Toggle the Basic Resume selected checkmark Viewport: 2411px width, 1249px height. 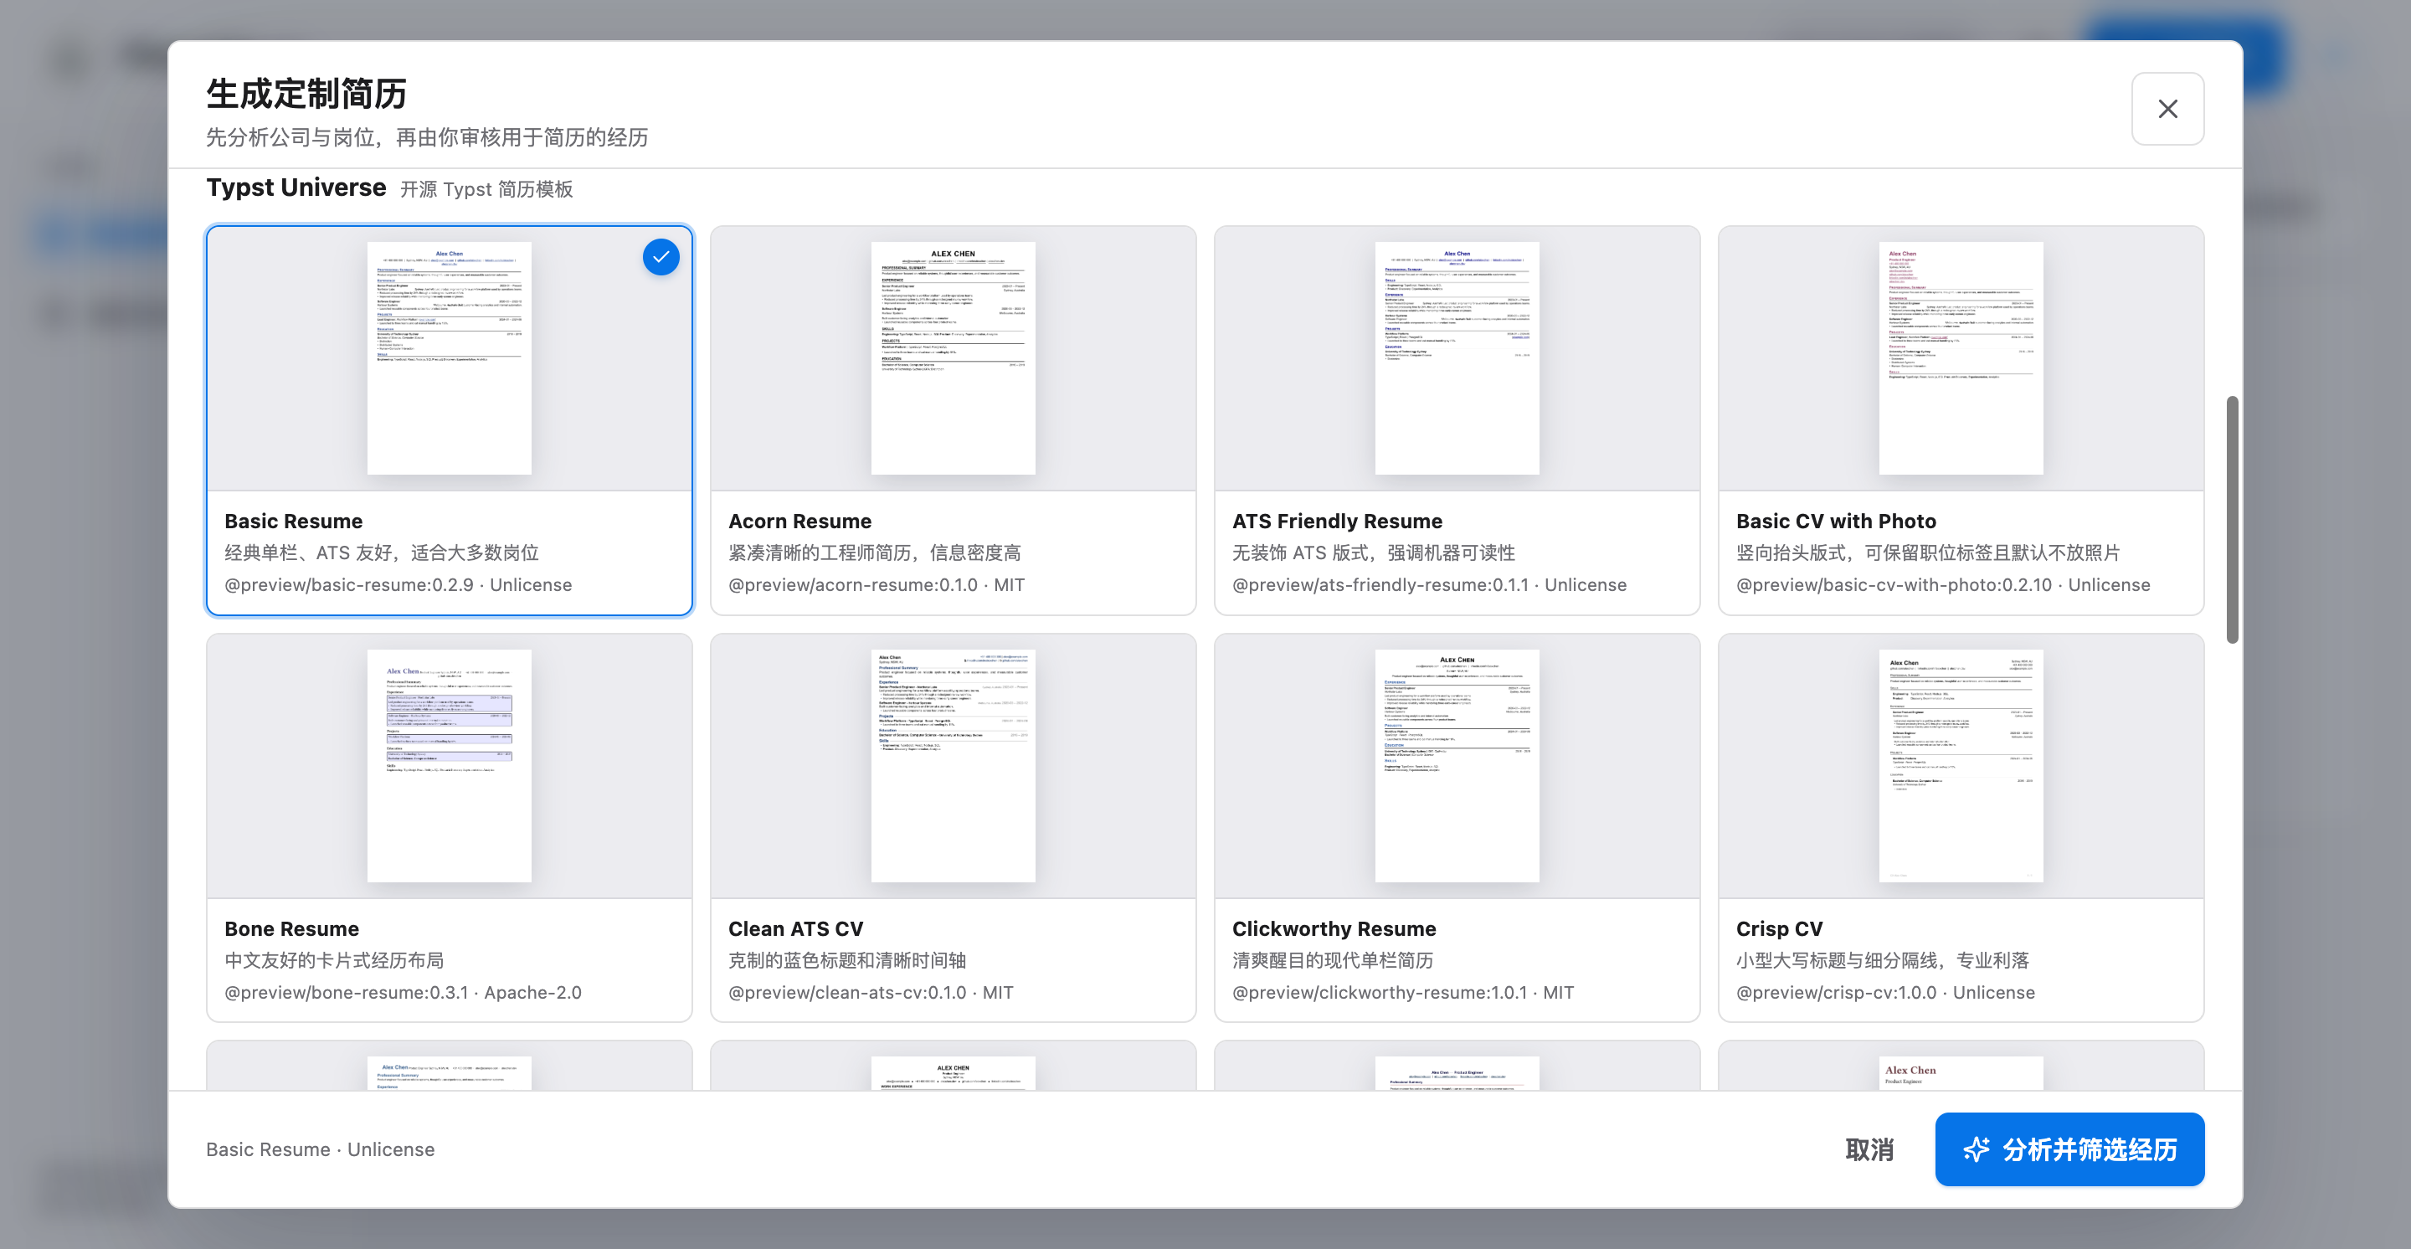coord(661,256)
